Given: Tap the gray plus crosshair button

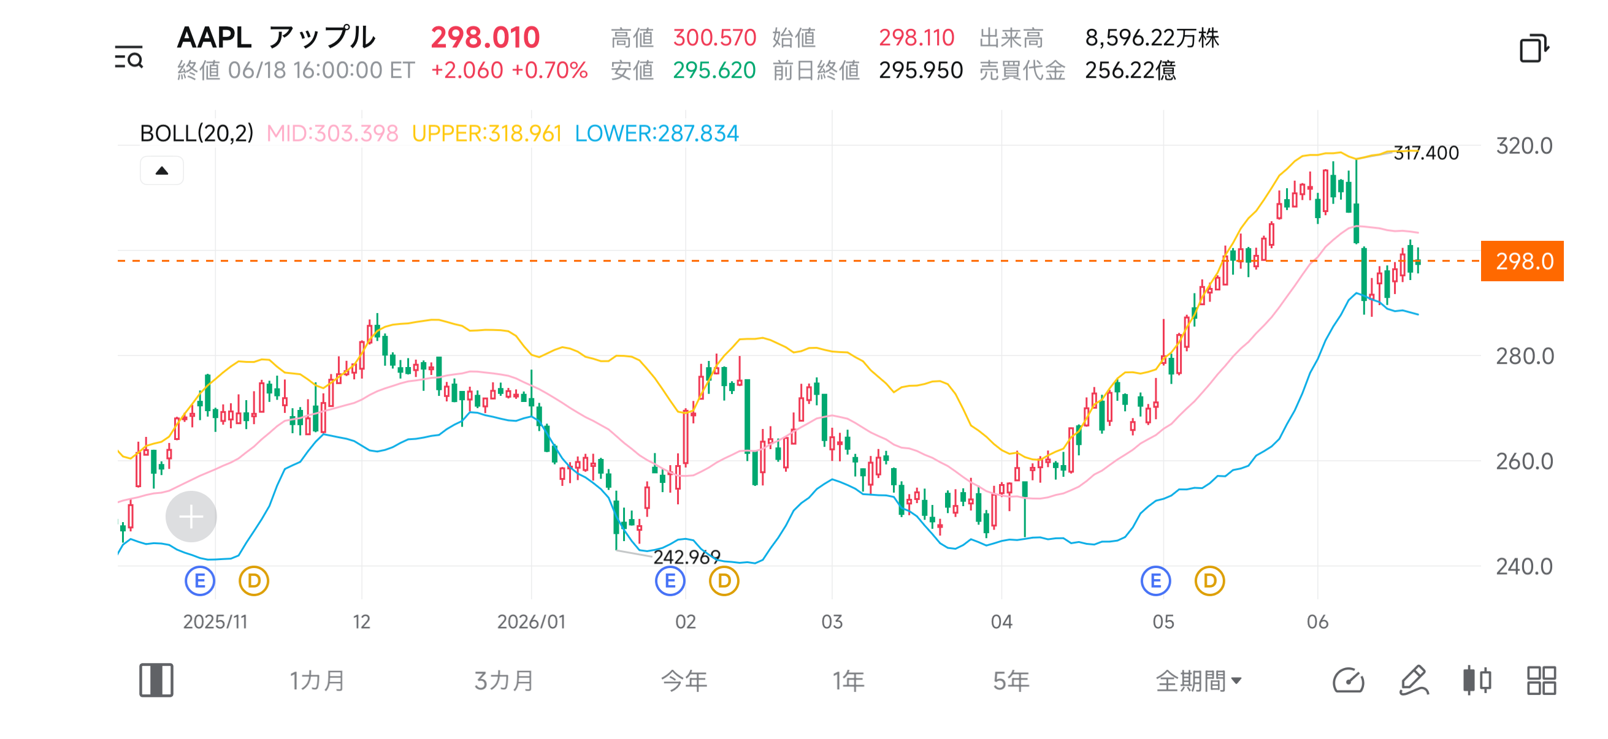Looking at the screenshot, I should (x=191, y=517).
